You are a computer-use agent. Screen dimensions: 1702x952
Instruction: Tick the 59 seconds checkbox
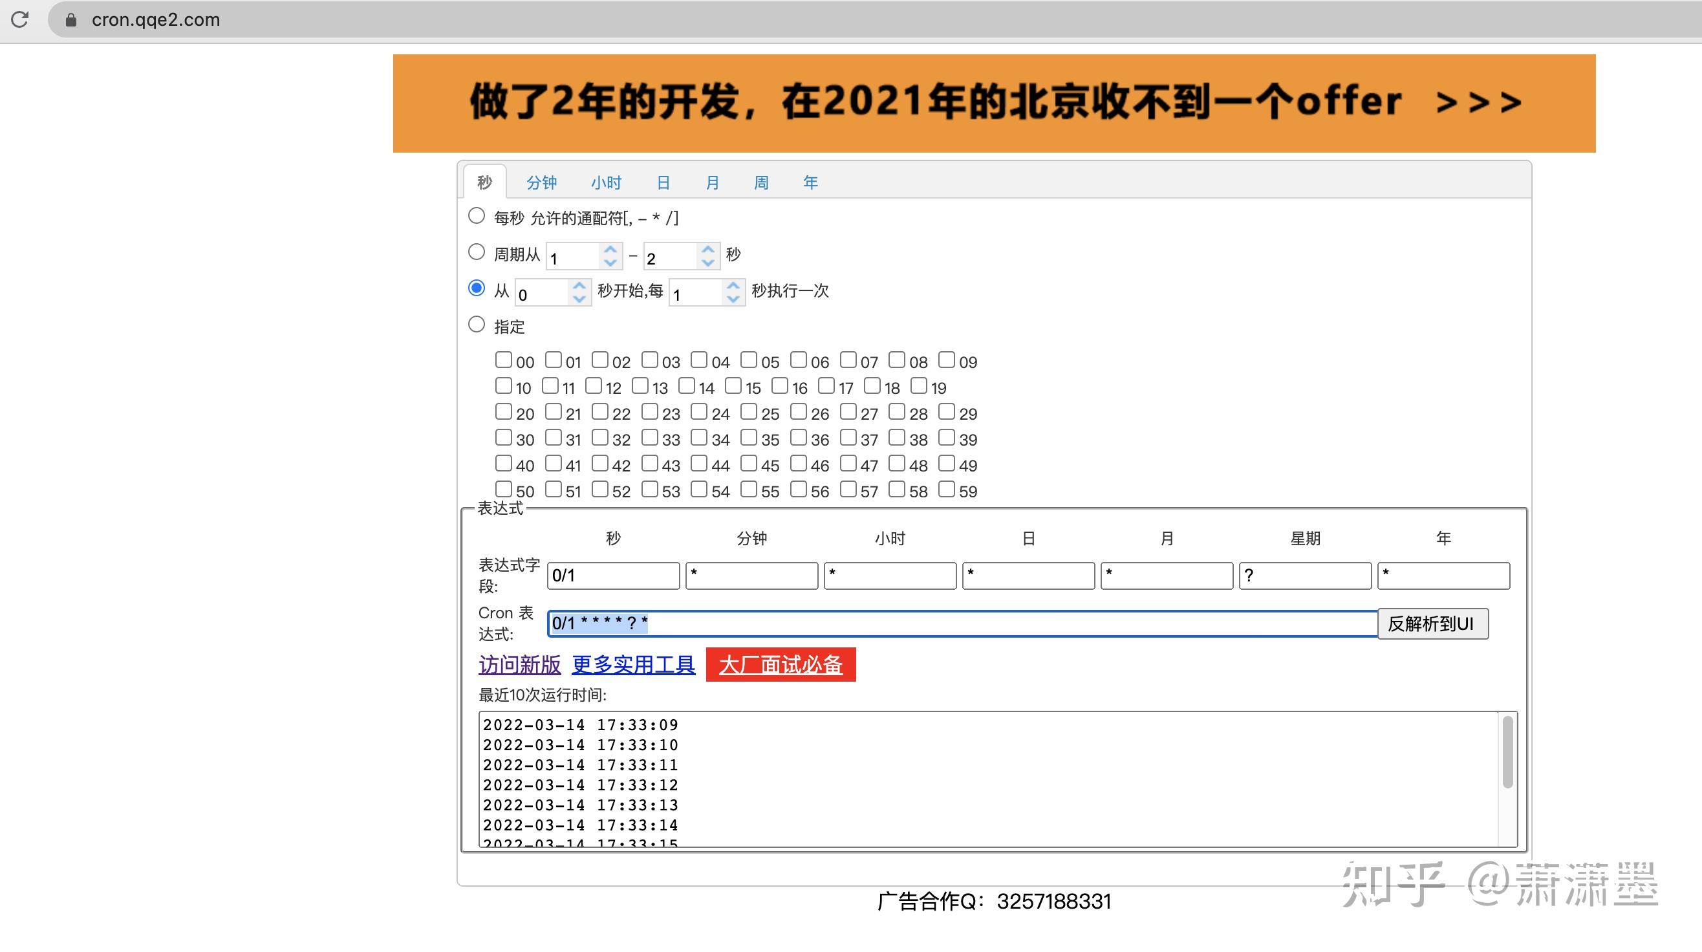click(x=947, y=489)
